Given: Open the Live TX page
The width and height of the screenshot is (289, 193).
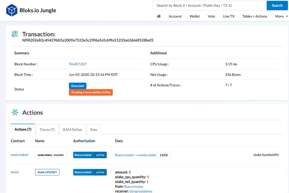Looking at the screenshot, I should point(229,16).
